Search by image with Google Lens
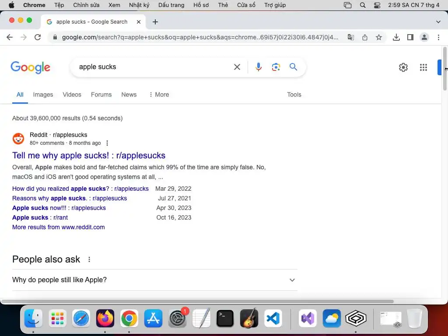This screenshot has height=336, width=448. click(276, 67)
